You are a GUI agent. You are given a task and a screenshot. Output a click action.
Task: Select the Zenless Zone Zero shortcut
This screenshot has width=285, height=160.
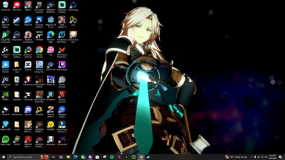[x=73, y=37]
